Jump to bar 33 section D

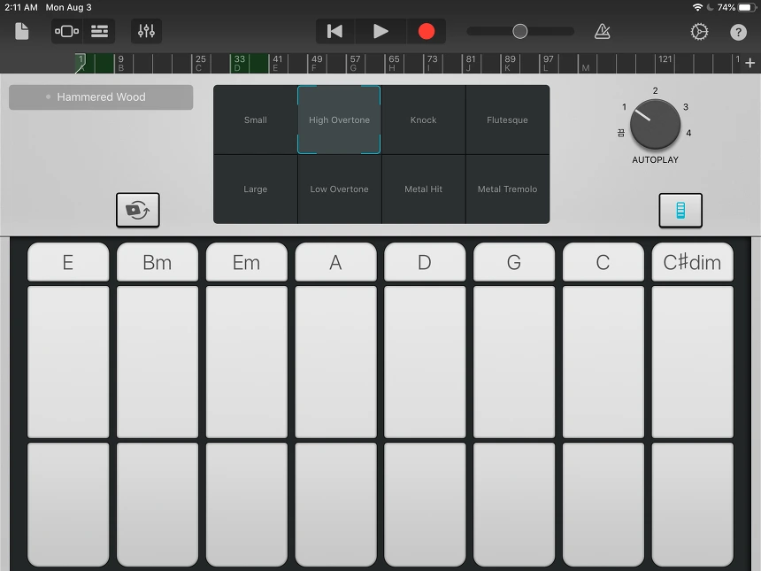[239, 63]
